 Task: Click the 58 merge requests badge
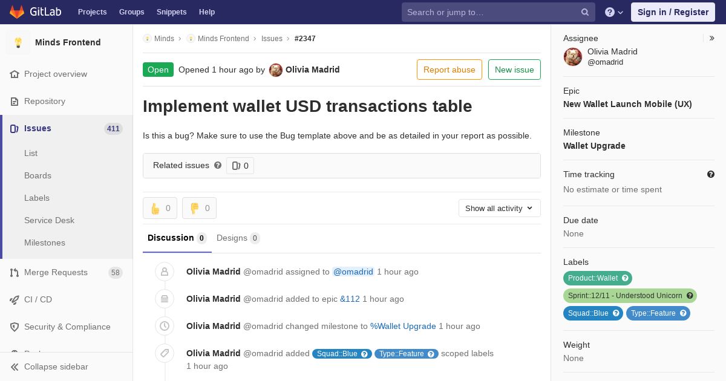116,273
